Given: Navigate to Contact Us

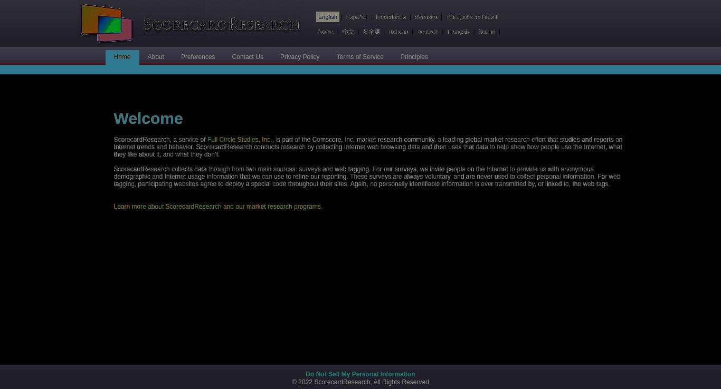Looking at the screenshot, I should 248,57.
